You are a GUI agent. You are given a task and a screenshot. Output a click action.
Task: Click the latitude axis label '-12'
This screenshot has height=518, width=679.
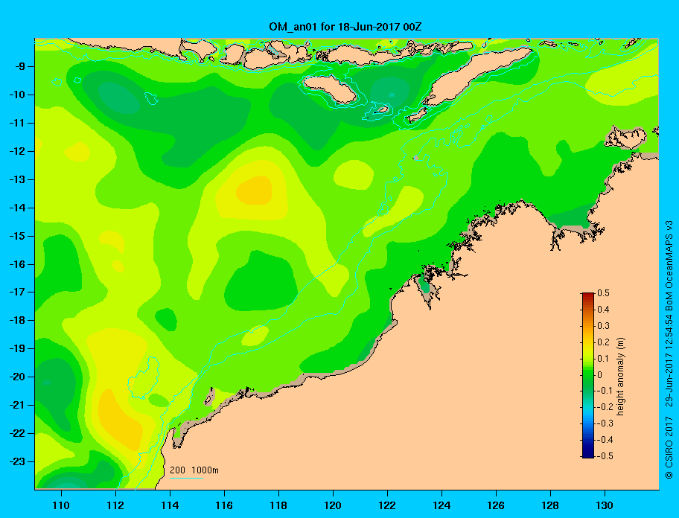18,152
